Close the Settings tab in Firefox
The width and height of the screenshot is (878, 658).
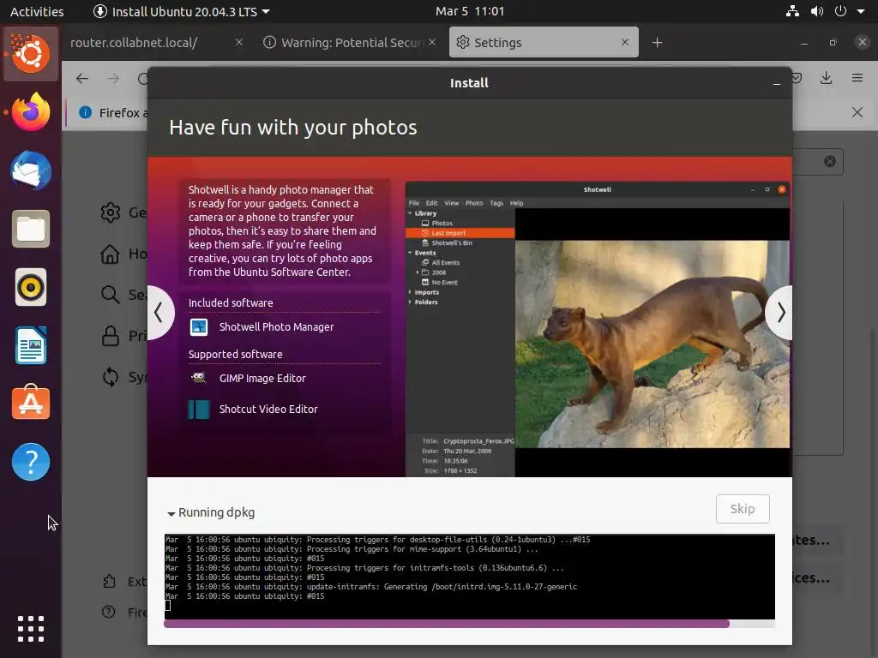[625, 43]
